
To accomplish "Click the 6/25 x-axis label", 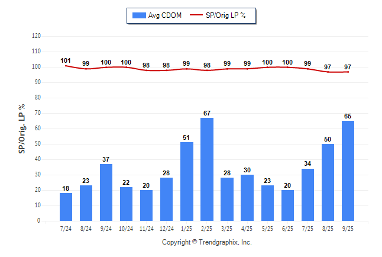I will coord(287,227).
